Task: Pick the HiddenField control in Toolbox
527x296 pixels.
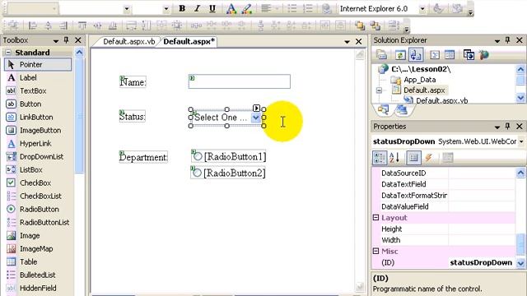Action: click(38, 288)
